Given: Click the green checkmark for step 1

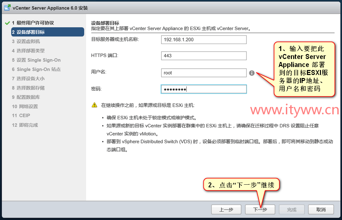Looking at the screenshot, I should point(7,23).
